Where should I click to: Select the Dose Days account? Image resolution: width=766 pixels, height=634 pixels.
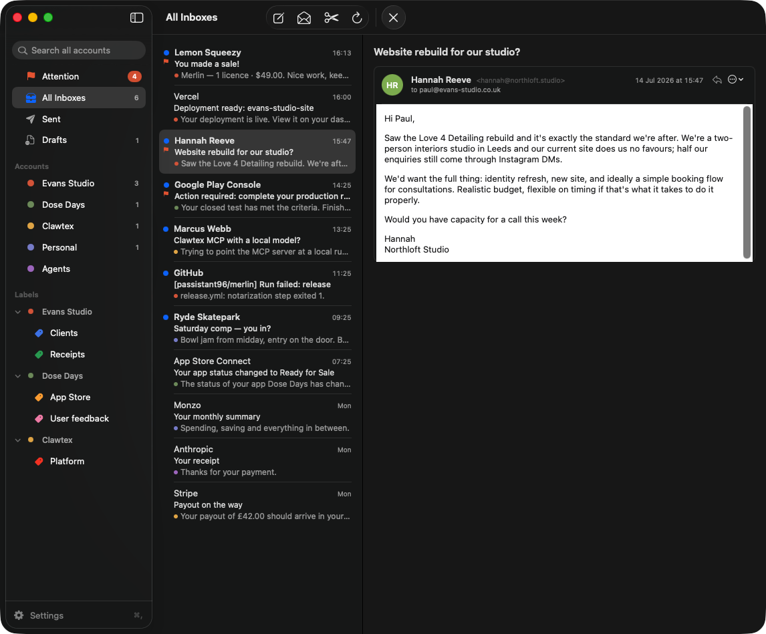click(x=79, y=204)
